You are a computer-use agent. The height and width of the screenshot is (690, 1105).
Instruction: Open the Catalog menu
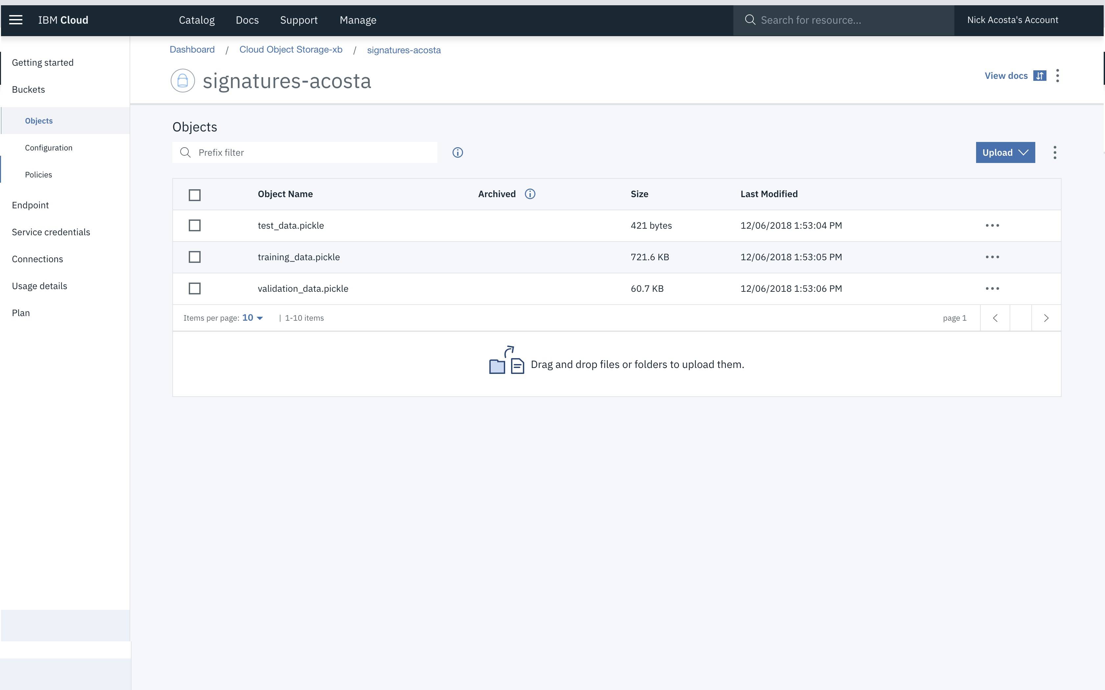click(x=197, y=20)
